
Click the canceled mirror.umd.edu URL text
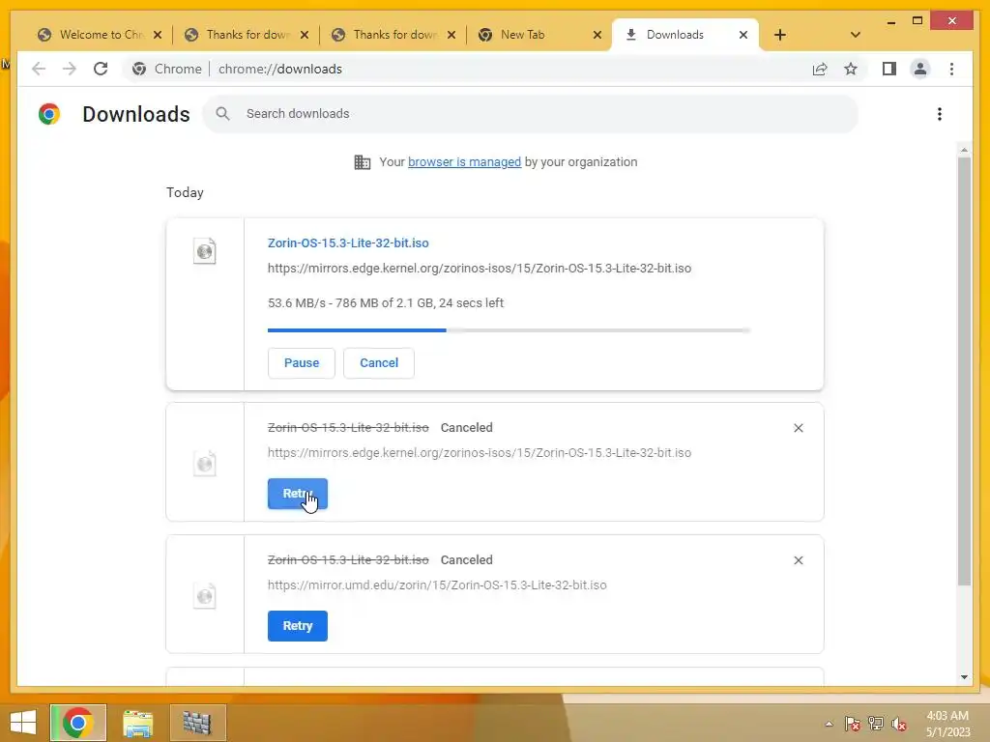click(x=437, y=585)
